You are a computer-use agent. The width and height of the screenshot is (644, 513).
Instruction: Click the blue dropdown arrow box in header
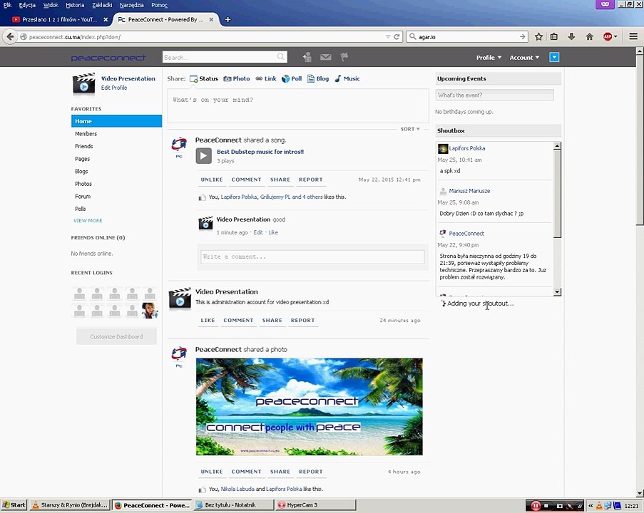tap(554, 57)
